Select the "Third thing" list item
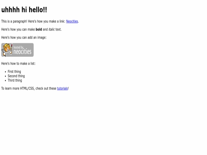The image size is (207, 155). [x=15, y=80]
